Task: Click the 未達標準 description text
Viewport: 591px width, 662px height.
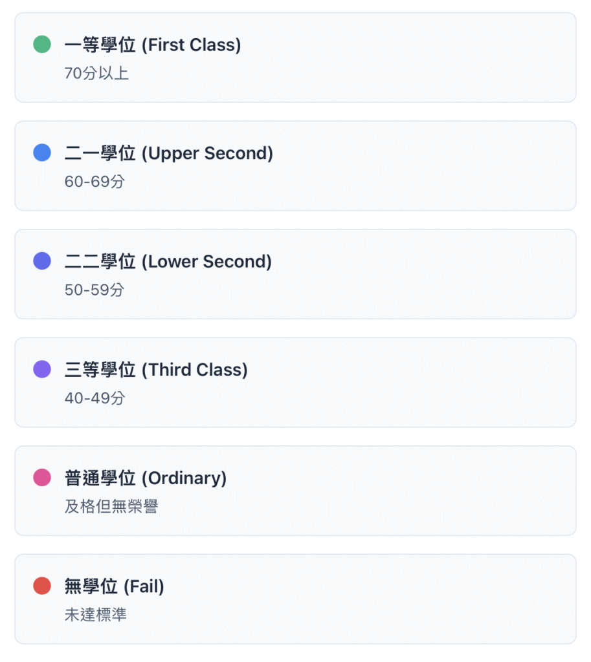Action: pyautogui.click(x=96, y=615)
